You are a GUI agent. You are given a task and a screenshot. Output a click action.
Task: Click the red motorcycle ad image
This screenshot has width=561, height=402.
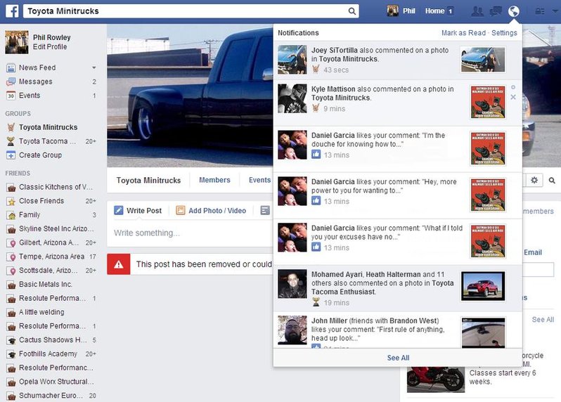(x=435, y=379)
